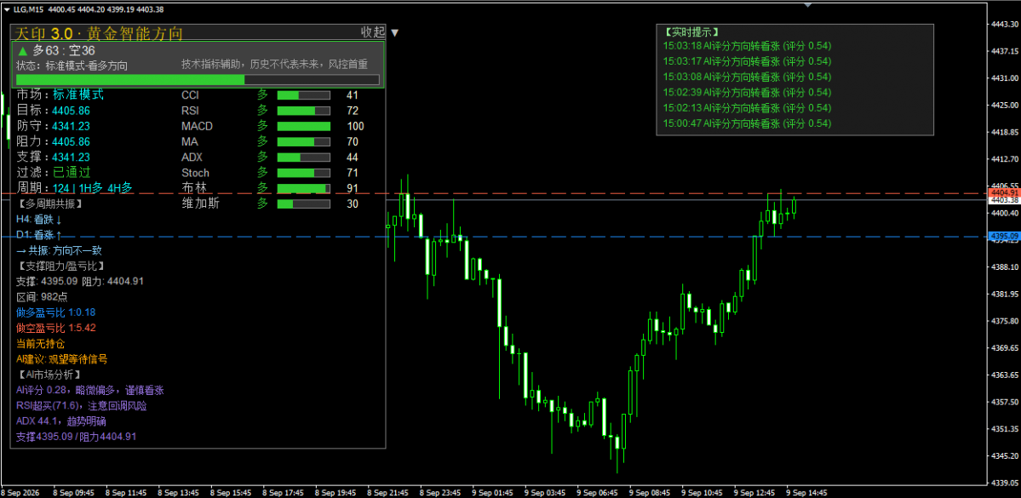Click the 15:03:08 AI alert entry

tap(747, 77)
